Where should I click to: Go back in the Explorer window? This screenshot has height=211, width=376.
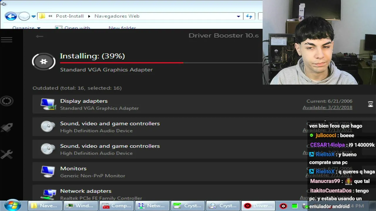[11, 16]
